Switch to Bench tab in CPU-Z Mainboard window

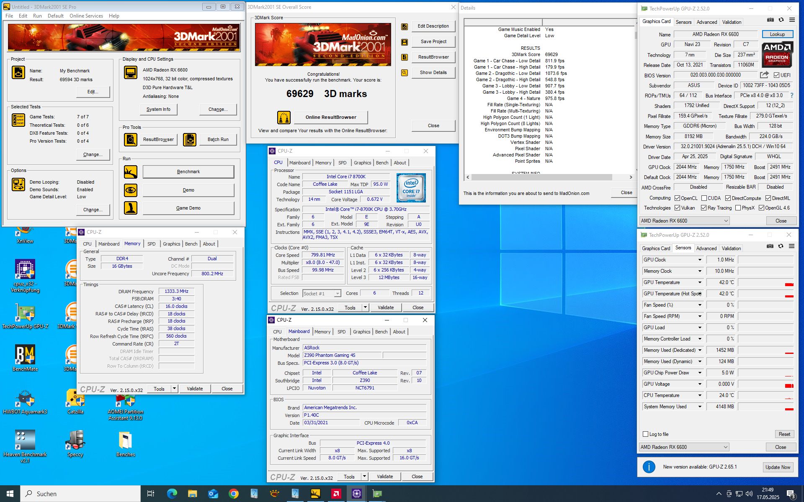pyautogui.click(x=381, y=332)
